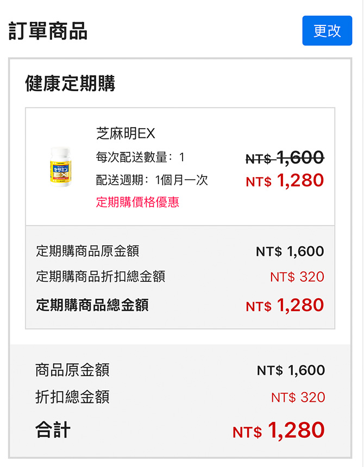Viewport: 364px width, 467px height.
Task: Click the blue 更改 button
Action: click(x=327, y=31)
